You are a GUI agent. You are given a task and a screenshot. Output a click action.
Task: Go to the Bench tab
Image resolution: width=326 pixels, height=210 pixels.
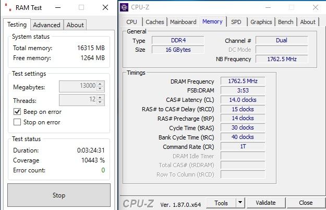pos(286,22)
